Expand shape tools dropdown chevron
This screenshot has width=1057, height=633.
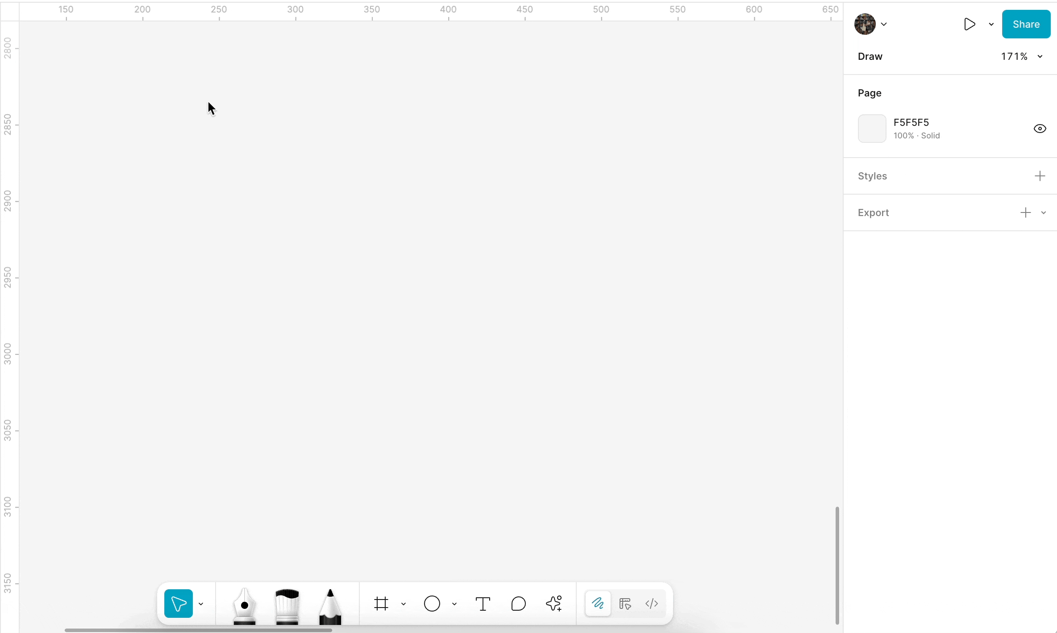click(454, 604)
